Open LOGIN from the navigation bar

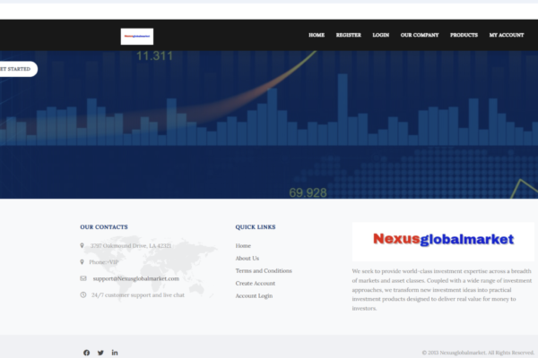pyautogui.click(x=381, y=35)
